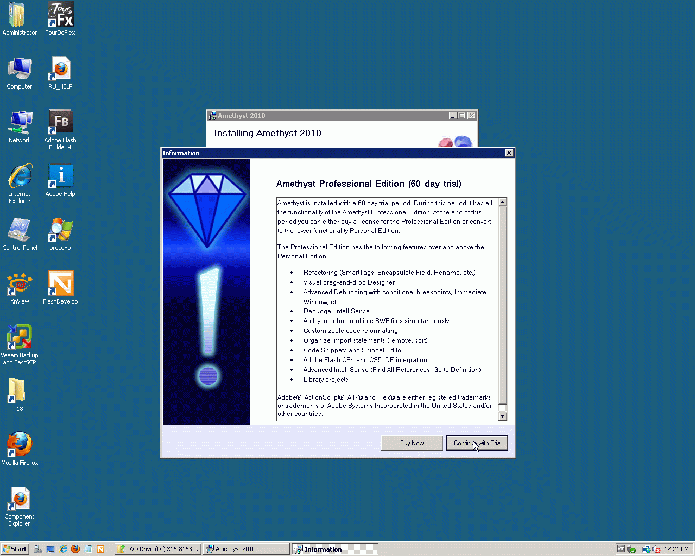
Task: Click the "Debugger IntelliSense" feature line
Action: 337,311
